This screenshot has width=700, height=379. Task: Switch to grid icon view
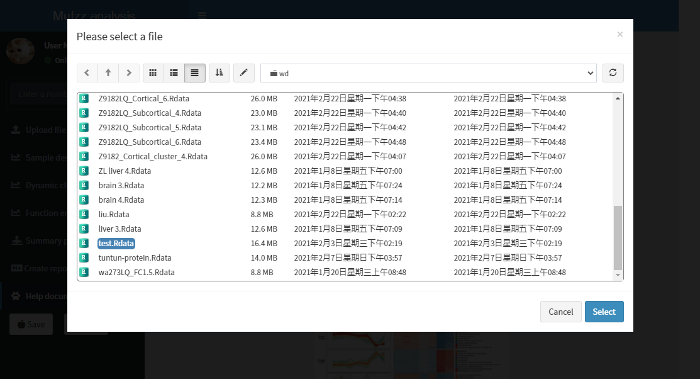tap(153, 73)
